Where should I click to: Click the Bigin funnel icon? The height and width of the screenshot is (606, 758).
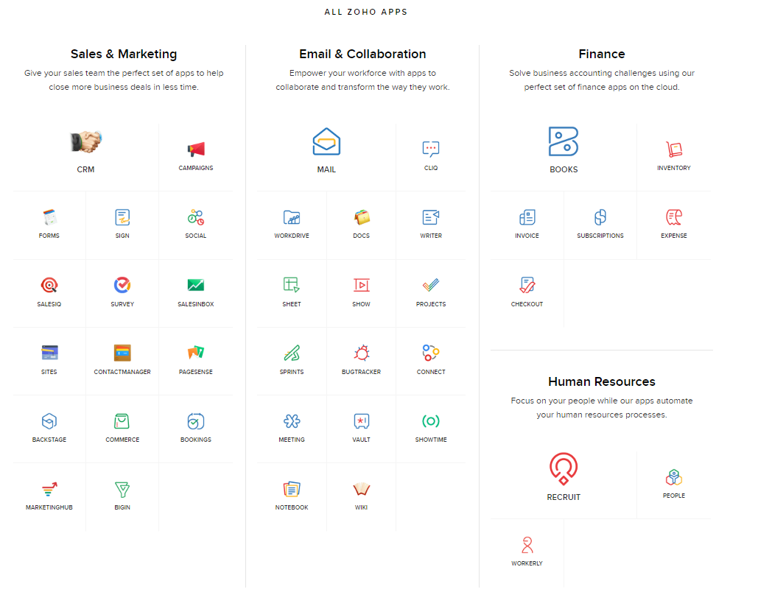click(x=122, y=490)
